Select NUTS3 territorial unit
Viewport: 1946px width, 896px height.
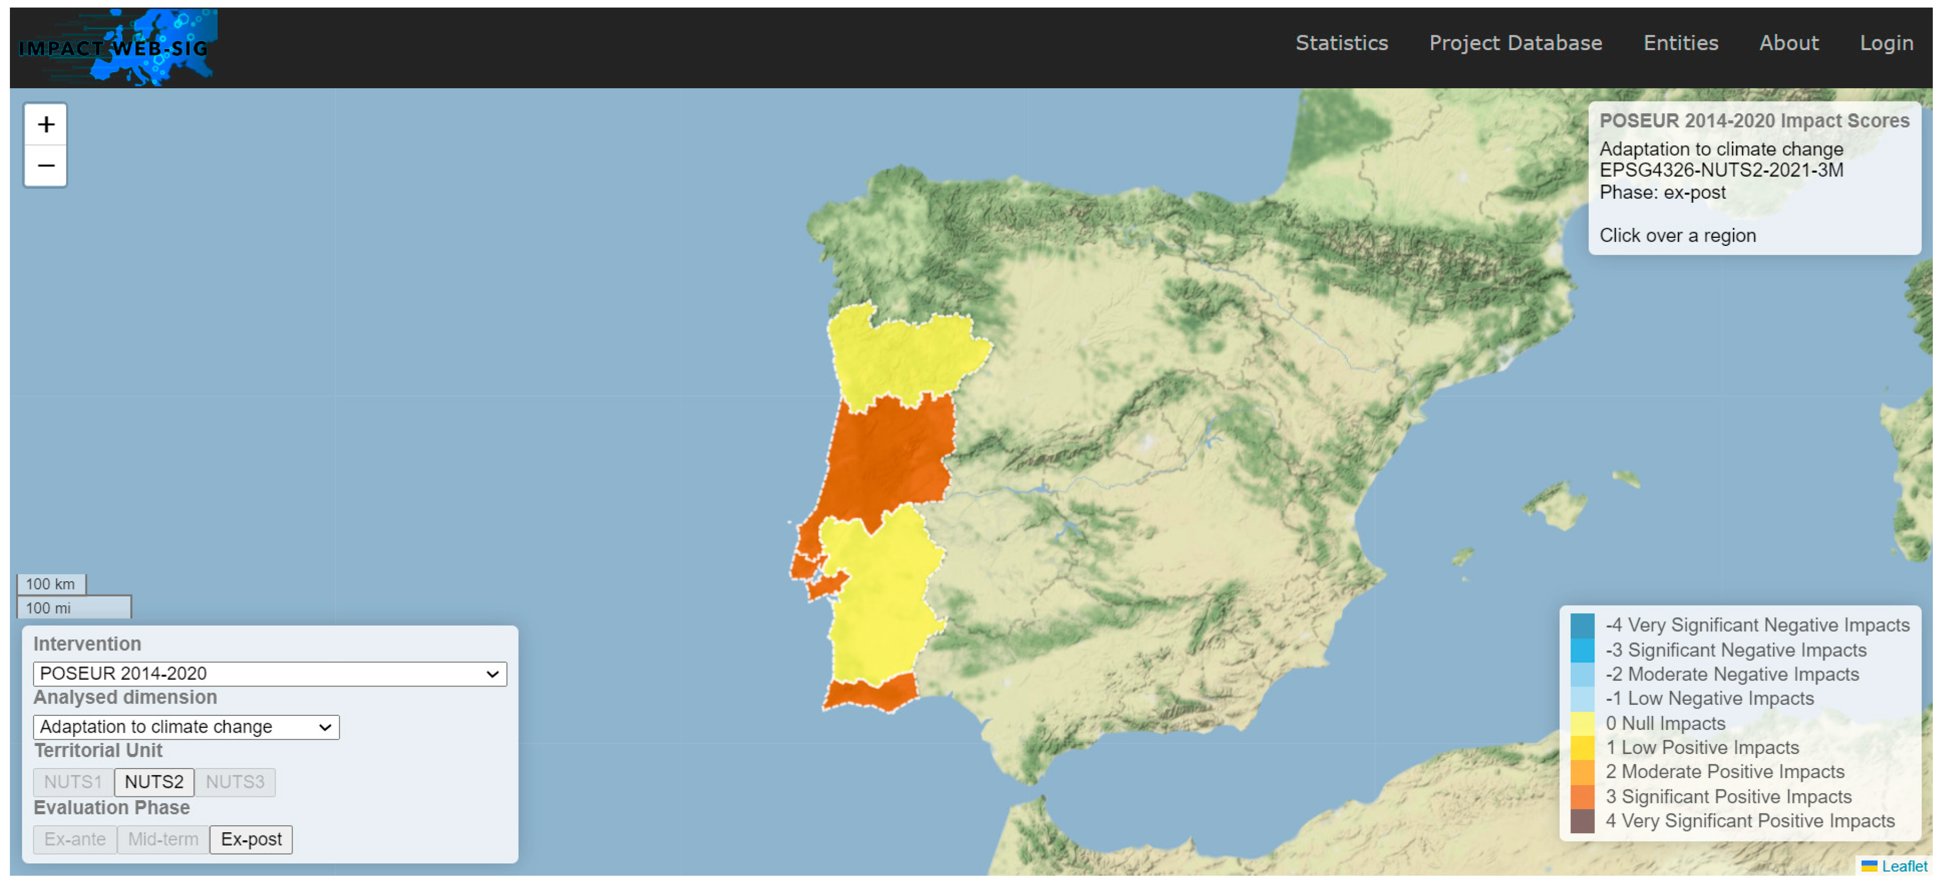click(235, 782)
